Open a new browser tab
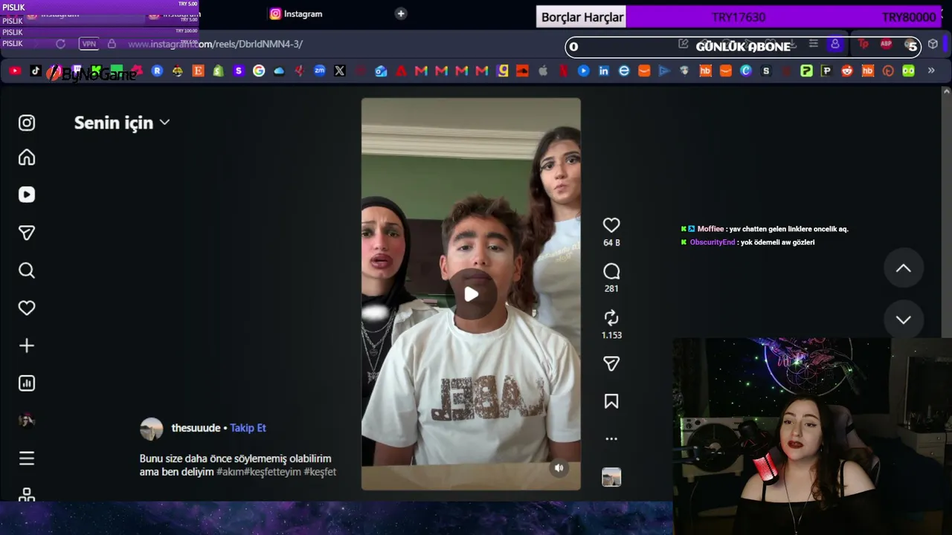 [401, 13]
